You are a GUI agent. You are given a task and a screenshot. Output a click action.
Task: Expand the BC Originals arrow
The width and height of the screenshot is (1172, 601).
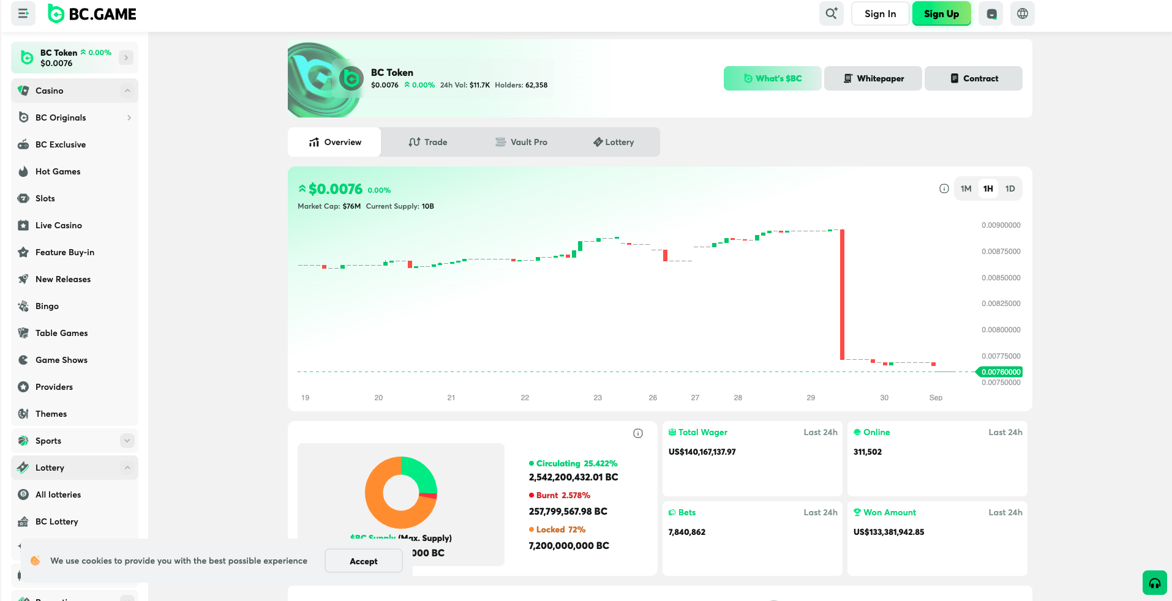(x=129, y=118)
